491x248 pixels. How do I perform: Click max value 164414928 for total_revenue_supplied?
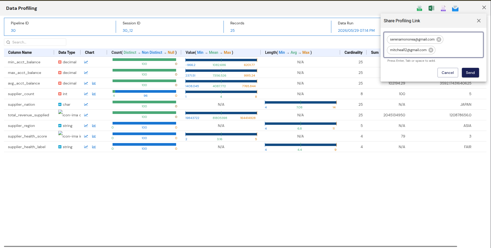(x=248, y=118)
